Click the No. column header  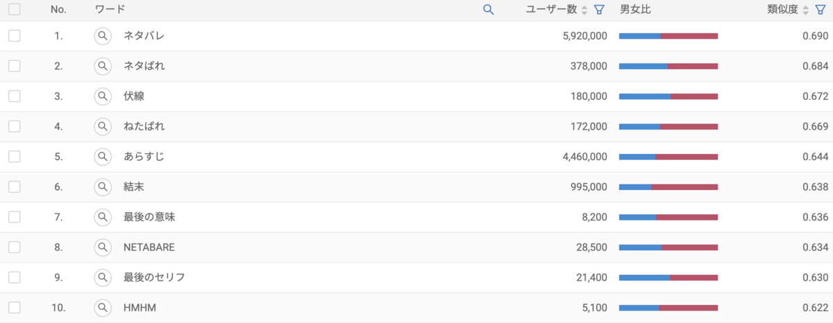[58, 10]
